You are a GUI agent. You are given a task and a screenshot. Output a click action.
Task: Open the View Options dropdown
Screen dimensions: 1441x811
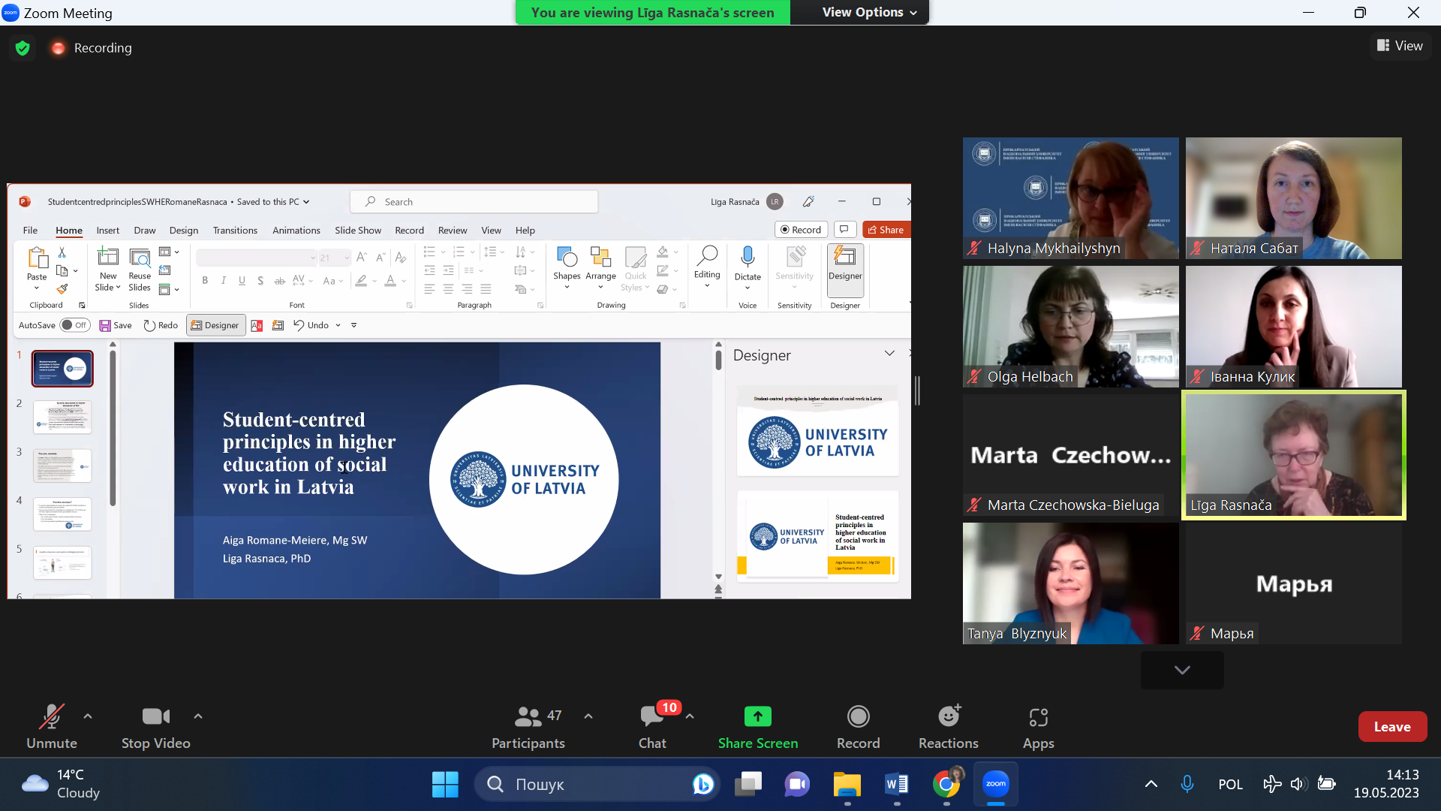(x=869, y=13)
